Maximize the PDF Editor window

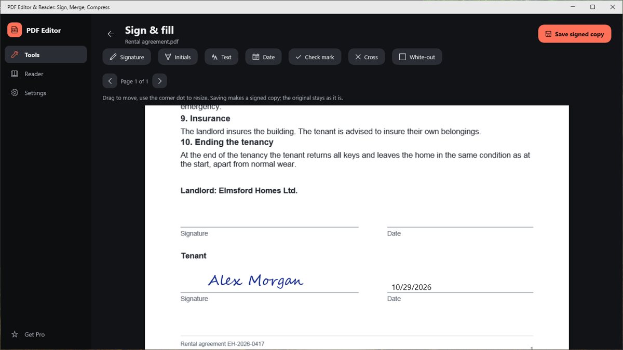(592, 7)
